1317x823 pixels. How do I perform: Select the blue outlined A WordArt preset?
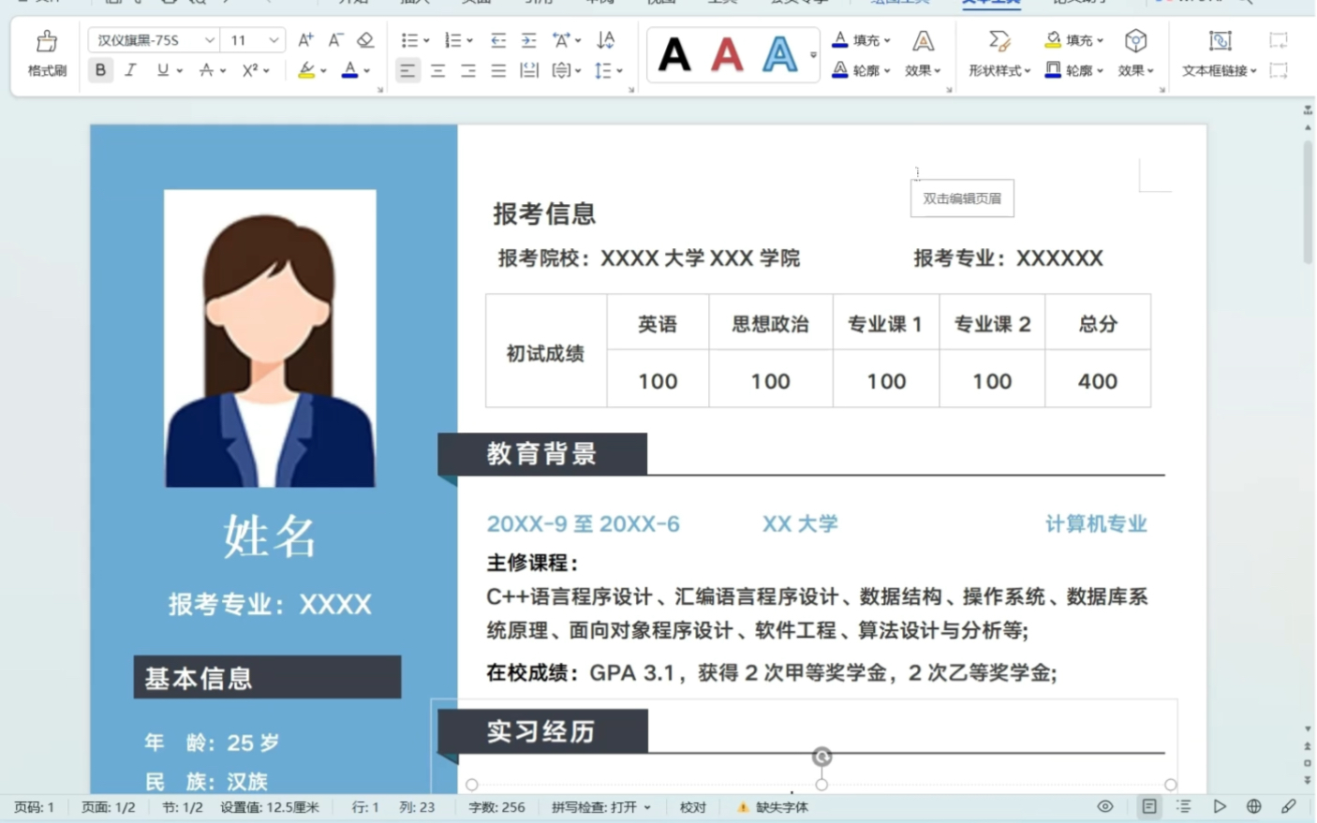point(779,54)
